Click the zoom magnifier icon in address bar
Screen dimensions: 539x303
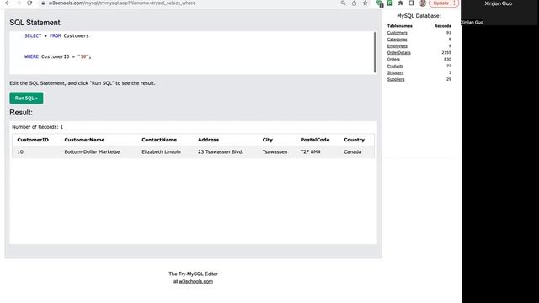(x=343, y=3)
